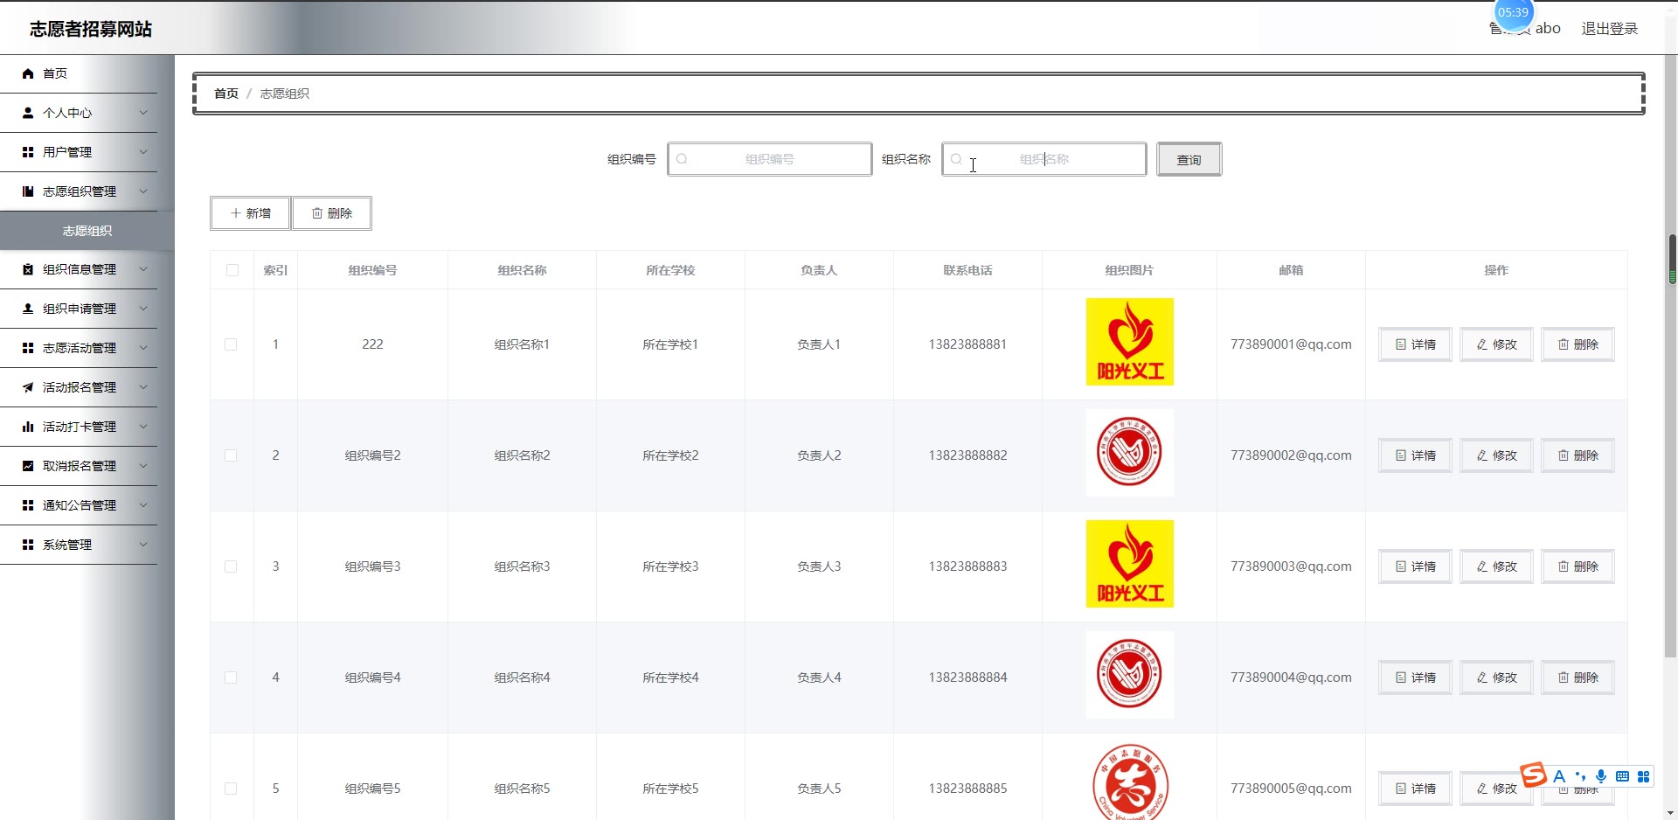
Task: Click the input method microphone icon
Action: 1601,776
